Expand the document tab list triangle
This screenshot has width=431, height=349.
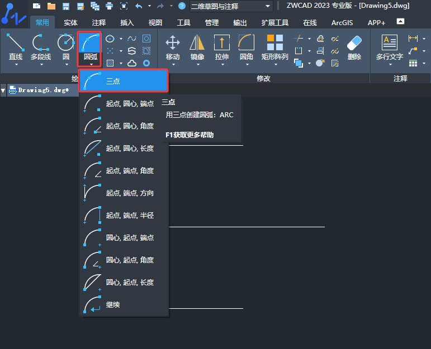pos(3,90)
